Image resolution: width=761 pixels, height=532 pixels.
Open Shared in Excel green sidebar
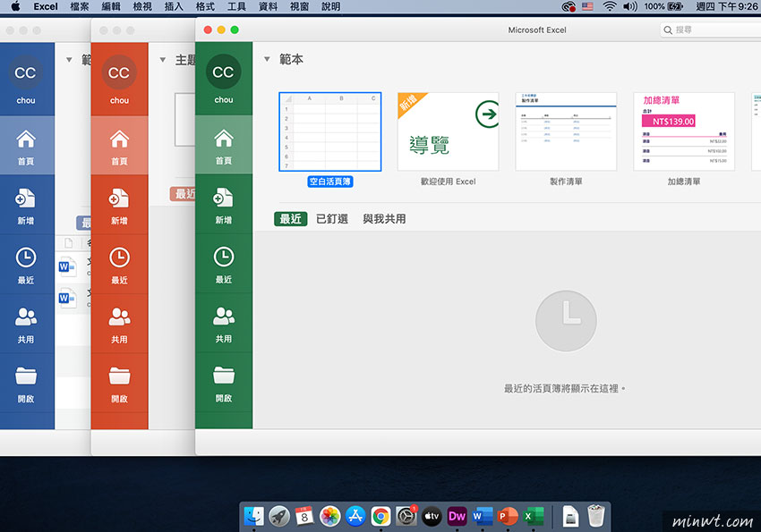point(224,323)
